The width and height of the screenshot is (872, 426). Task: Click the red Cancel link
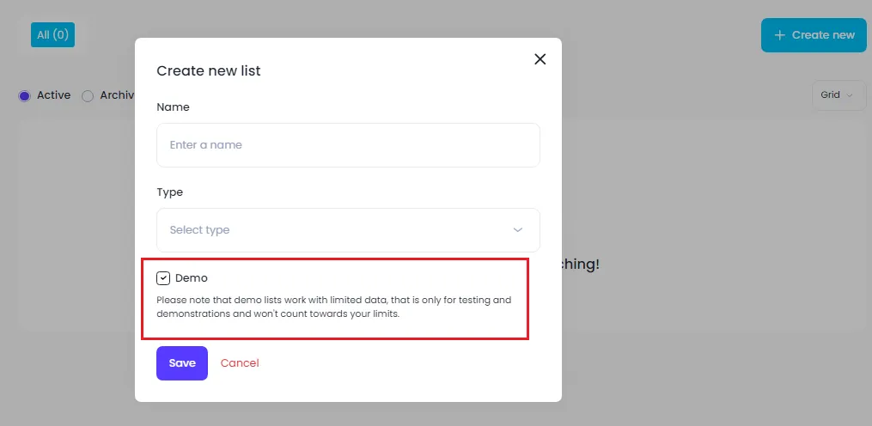(x=240, y=363)
